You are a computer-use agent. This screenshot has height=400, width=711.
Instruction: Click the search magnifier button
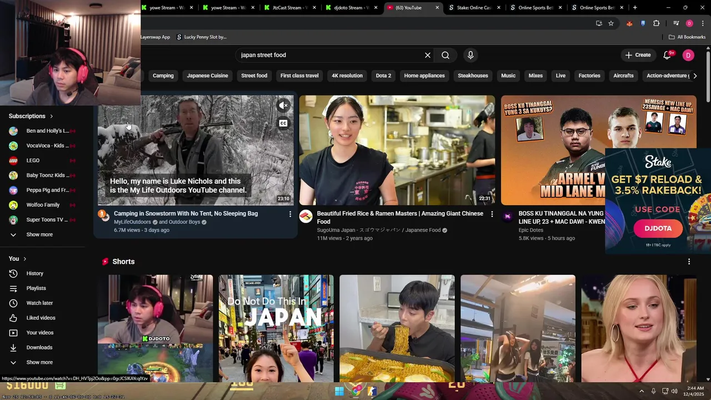(x=445, y=55)
